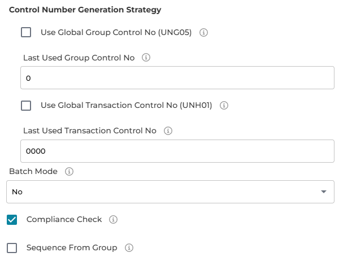Click 'Use Global Transaction Control No (UNH01)' text

pyautogui.click(x=126, y=106)
